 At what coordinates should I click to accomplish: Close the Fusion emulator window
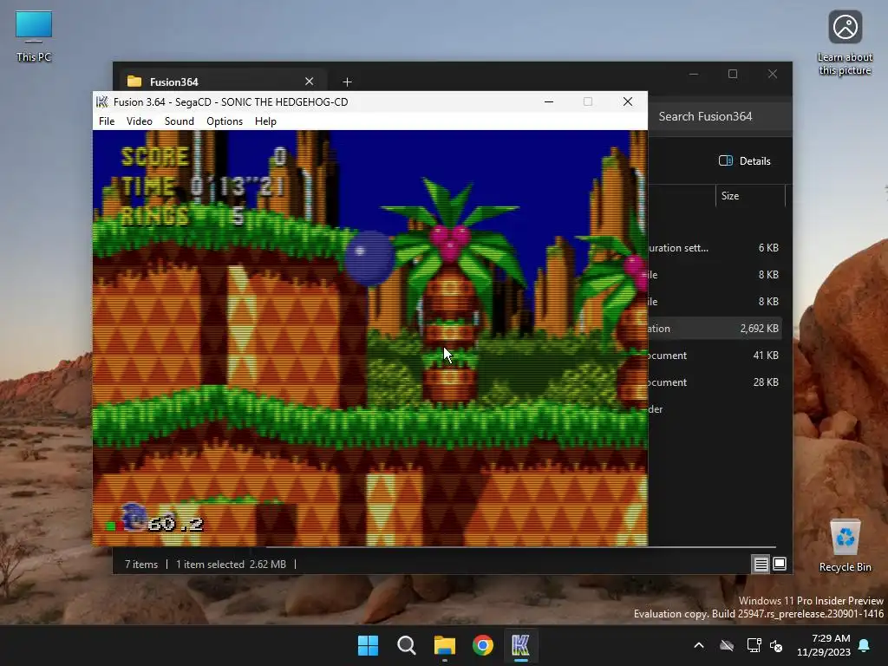[x=628, y=102]
